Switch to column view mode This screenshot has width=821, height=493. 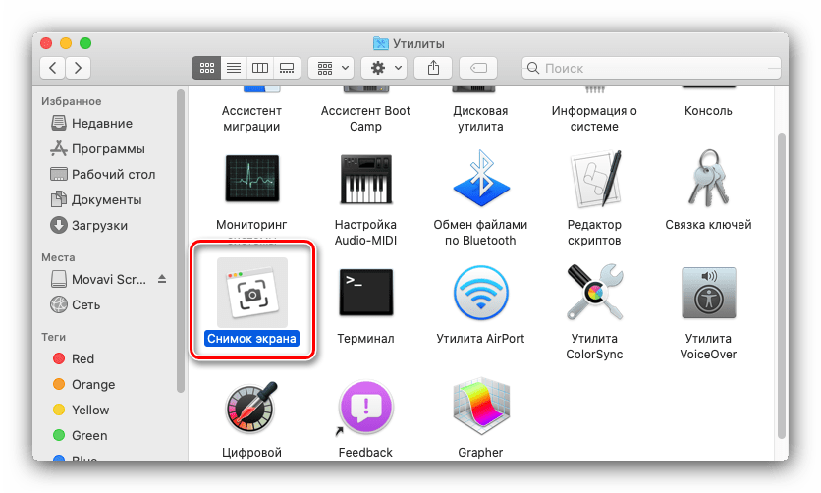(260, 68)
